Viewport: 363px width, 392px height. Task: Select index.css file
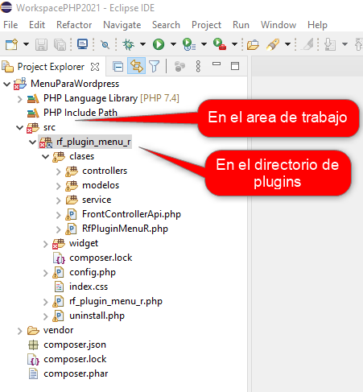(89, 287)
